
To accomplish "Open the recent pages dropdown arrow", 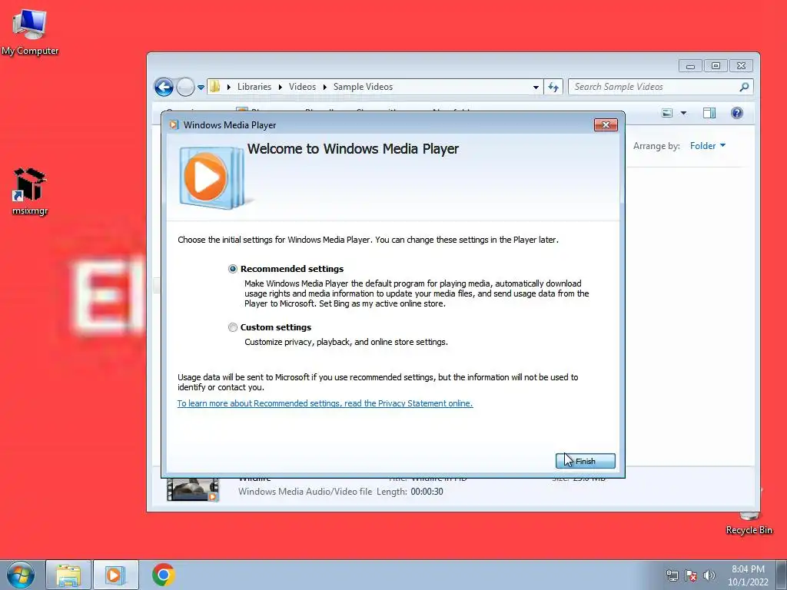I will coord(201,88).
